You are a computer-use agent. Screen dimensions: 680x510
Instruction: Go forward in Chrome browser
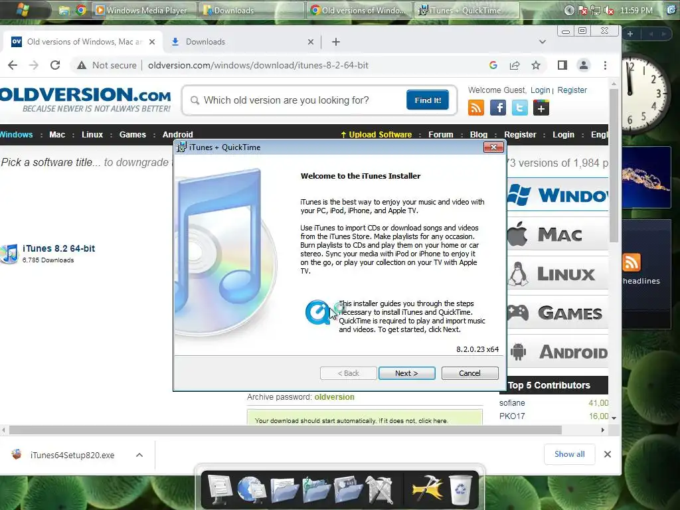(34, 65)
